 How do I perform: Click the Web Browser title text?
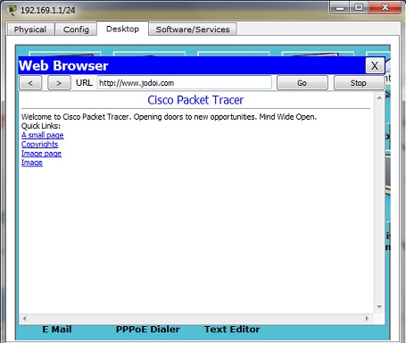coord(63,65)
